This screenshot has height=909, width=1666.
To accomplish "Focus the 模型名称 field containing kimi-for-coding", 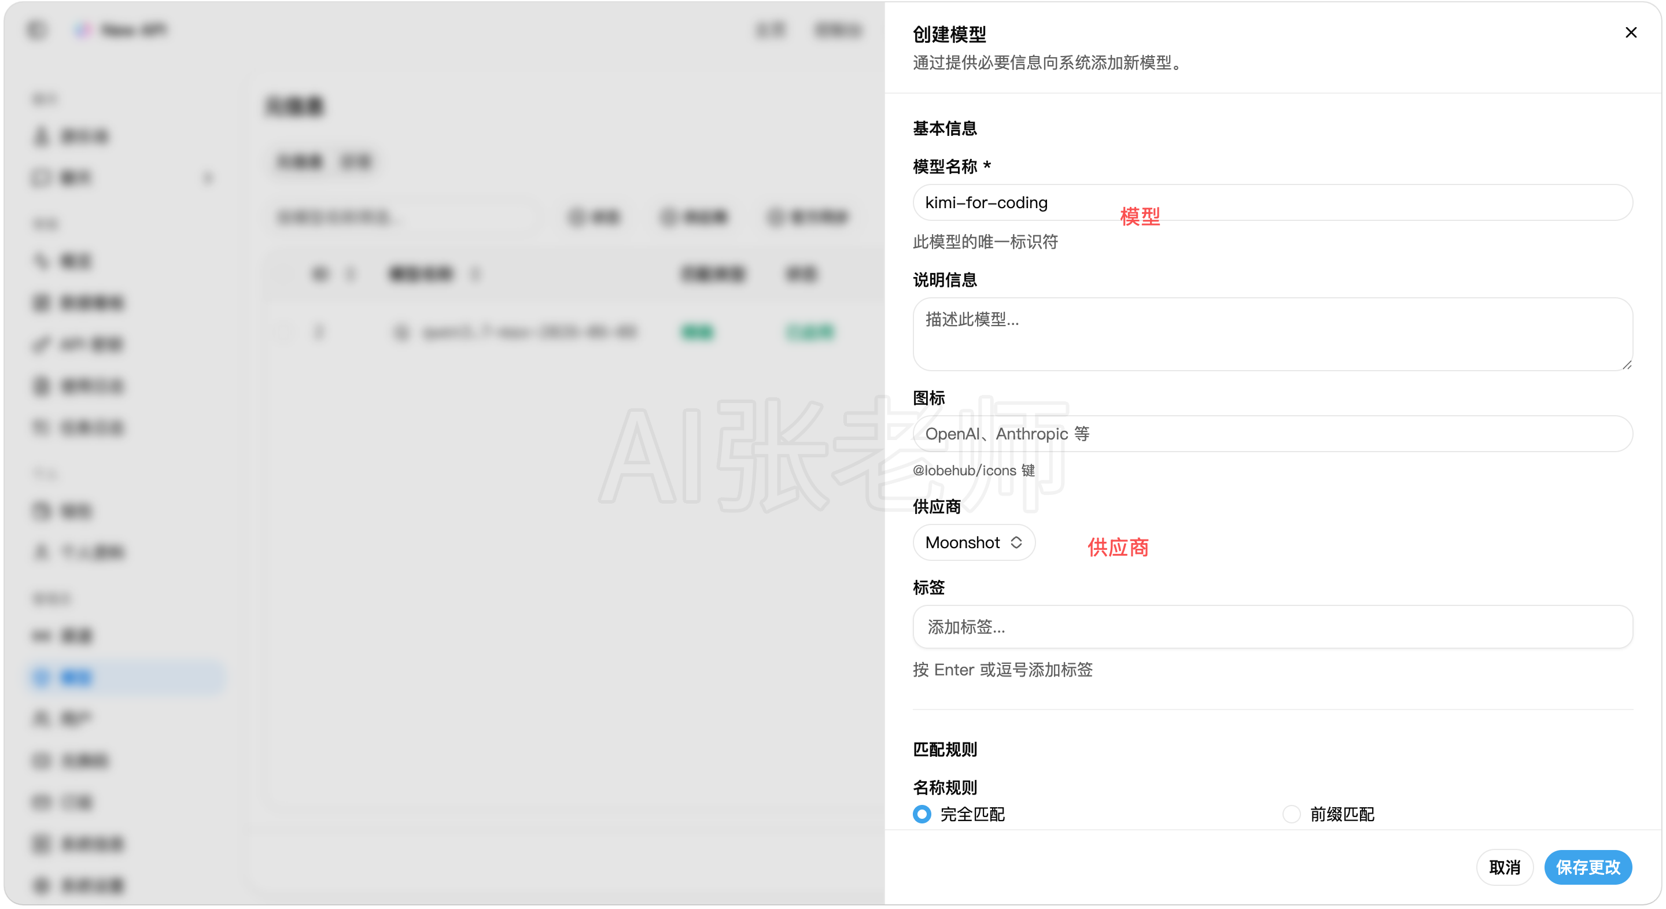I will 1272,202.
